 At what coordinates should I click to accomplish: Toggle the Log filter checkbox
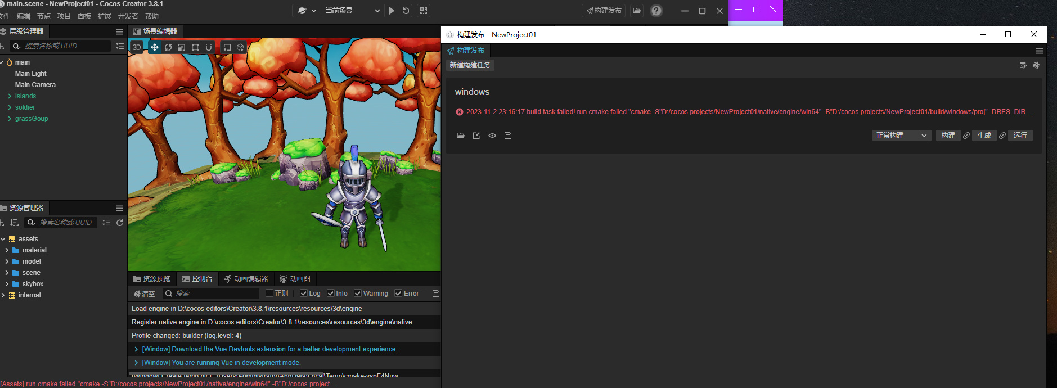[304, 294]
